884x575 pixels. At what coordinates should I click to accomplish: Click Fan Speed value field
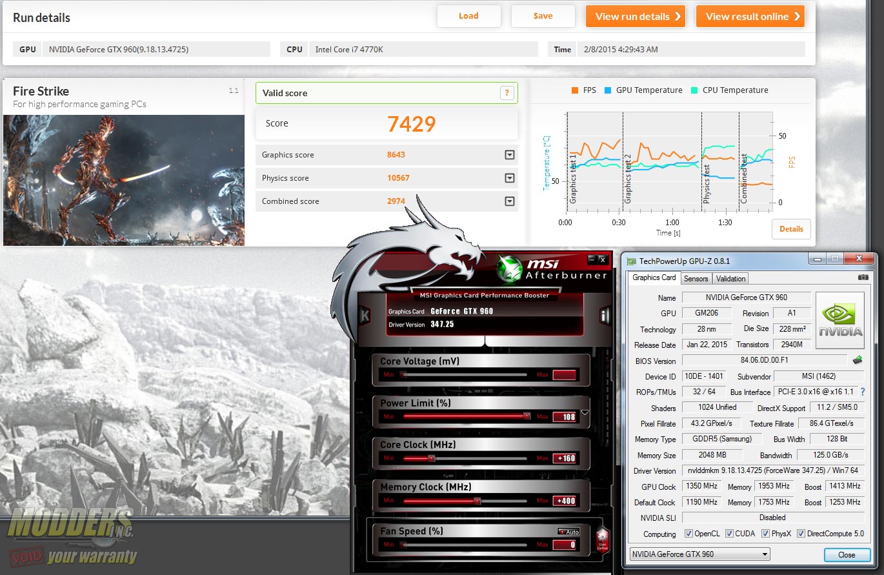565,545
